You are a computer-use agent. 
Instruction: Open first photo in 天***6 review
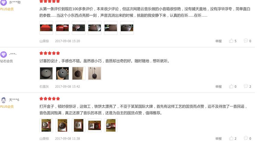pos(46,125)
